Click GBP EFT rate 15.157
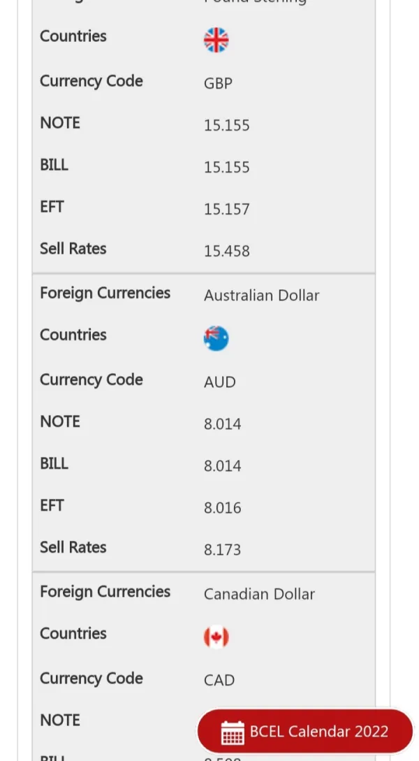The image size is (419, 761). pyautogui.click(x=226, y=209)
